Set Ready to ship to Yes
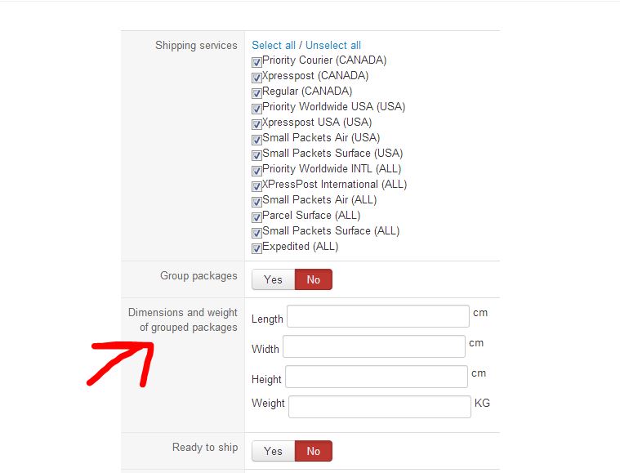Screen dimensions: 620x473 click(x=273, y=451)
